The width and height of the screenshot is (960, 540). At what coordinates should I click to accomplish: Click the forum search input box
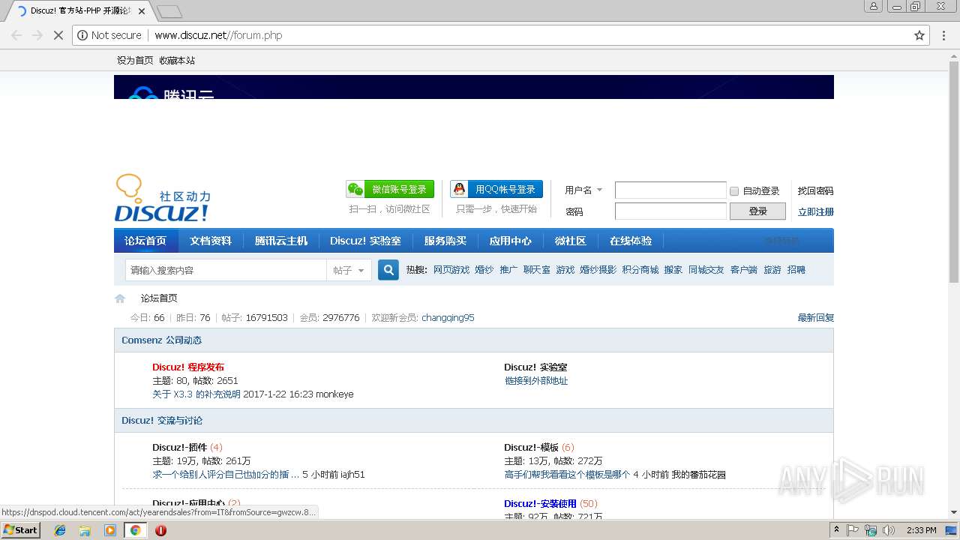[226, 270]
